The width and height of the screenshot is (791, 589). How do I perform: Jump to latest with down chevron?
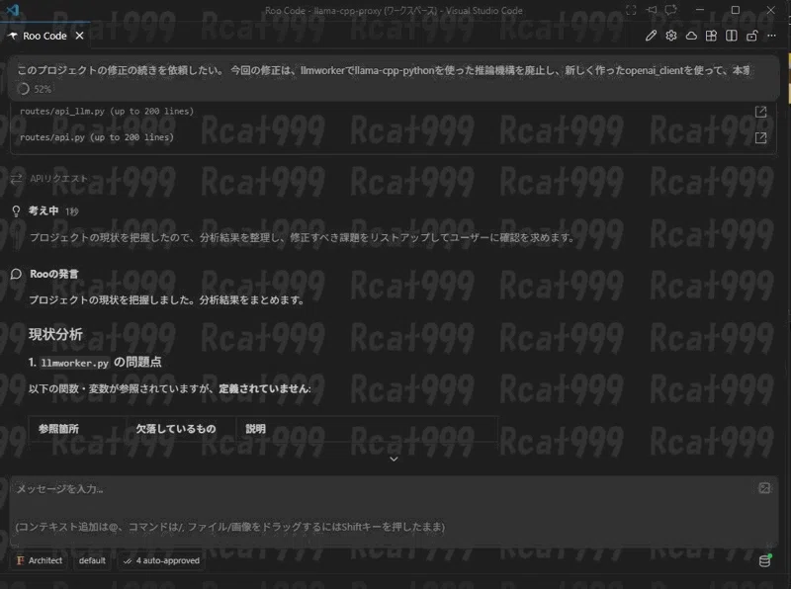click(x=394, y=459)
